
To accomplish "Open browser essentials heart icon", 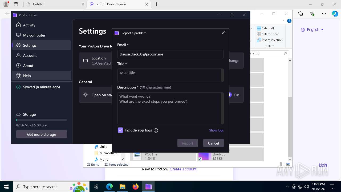I will 312,14.
